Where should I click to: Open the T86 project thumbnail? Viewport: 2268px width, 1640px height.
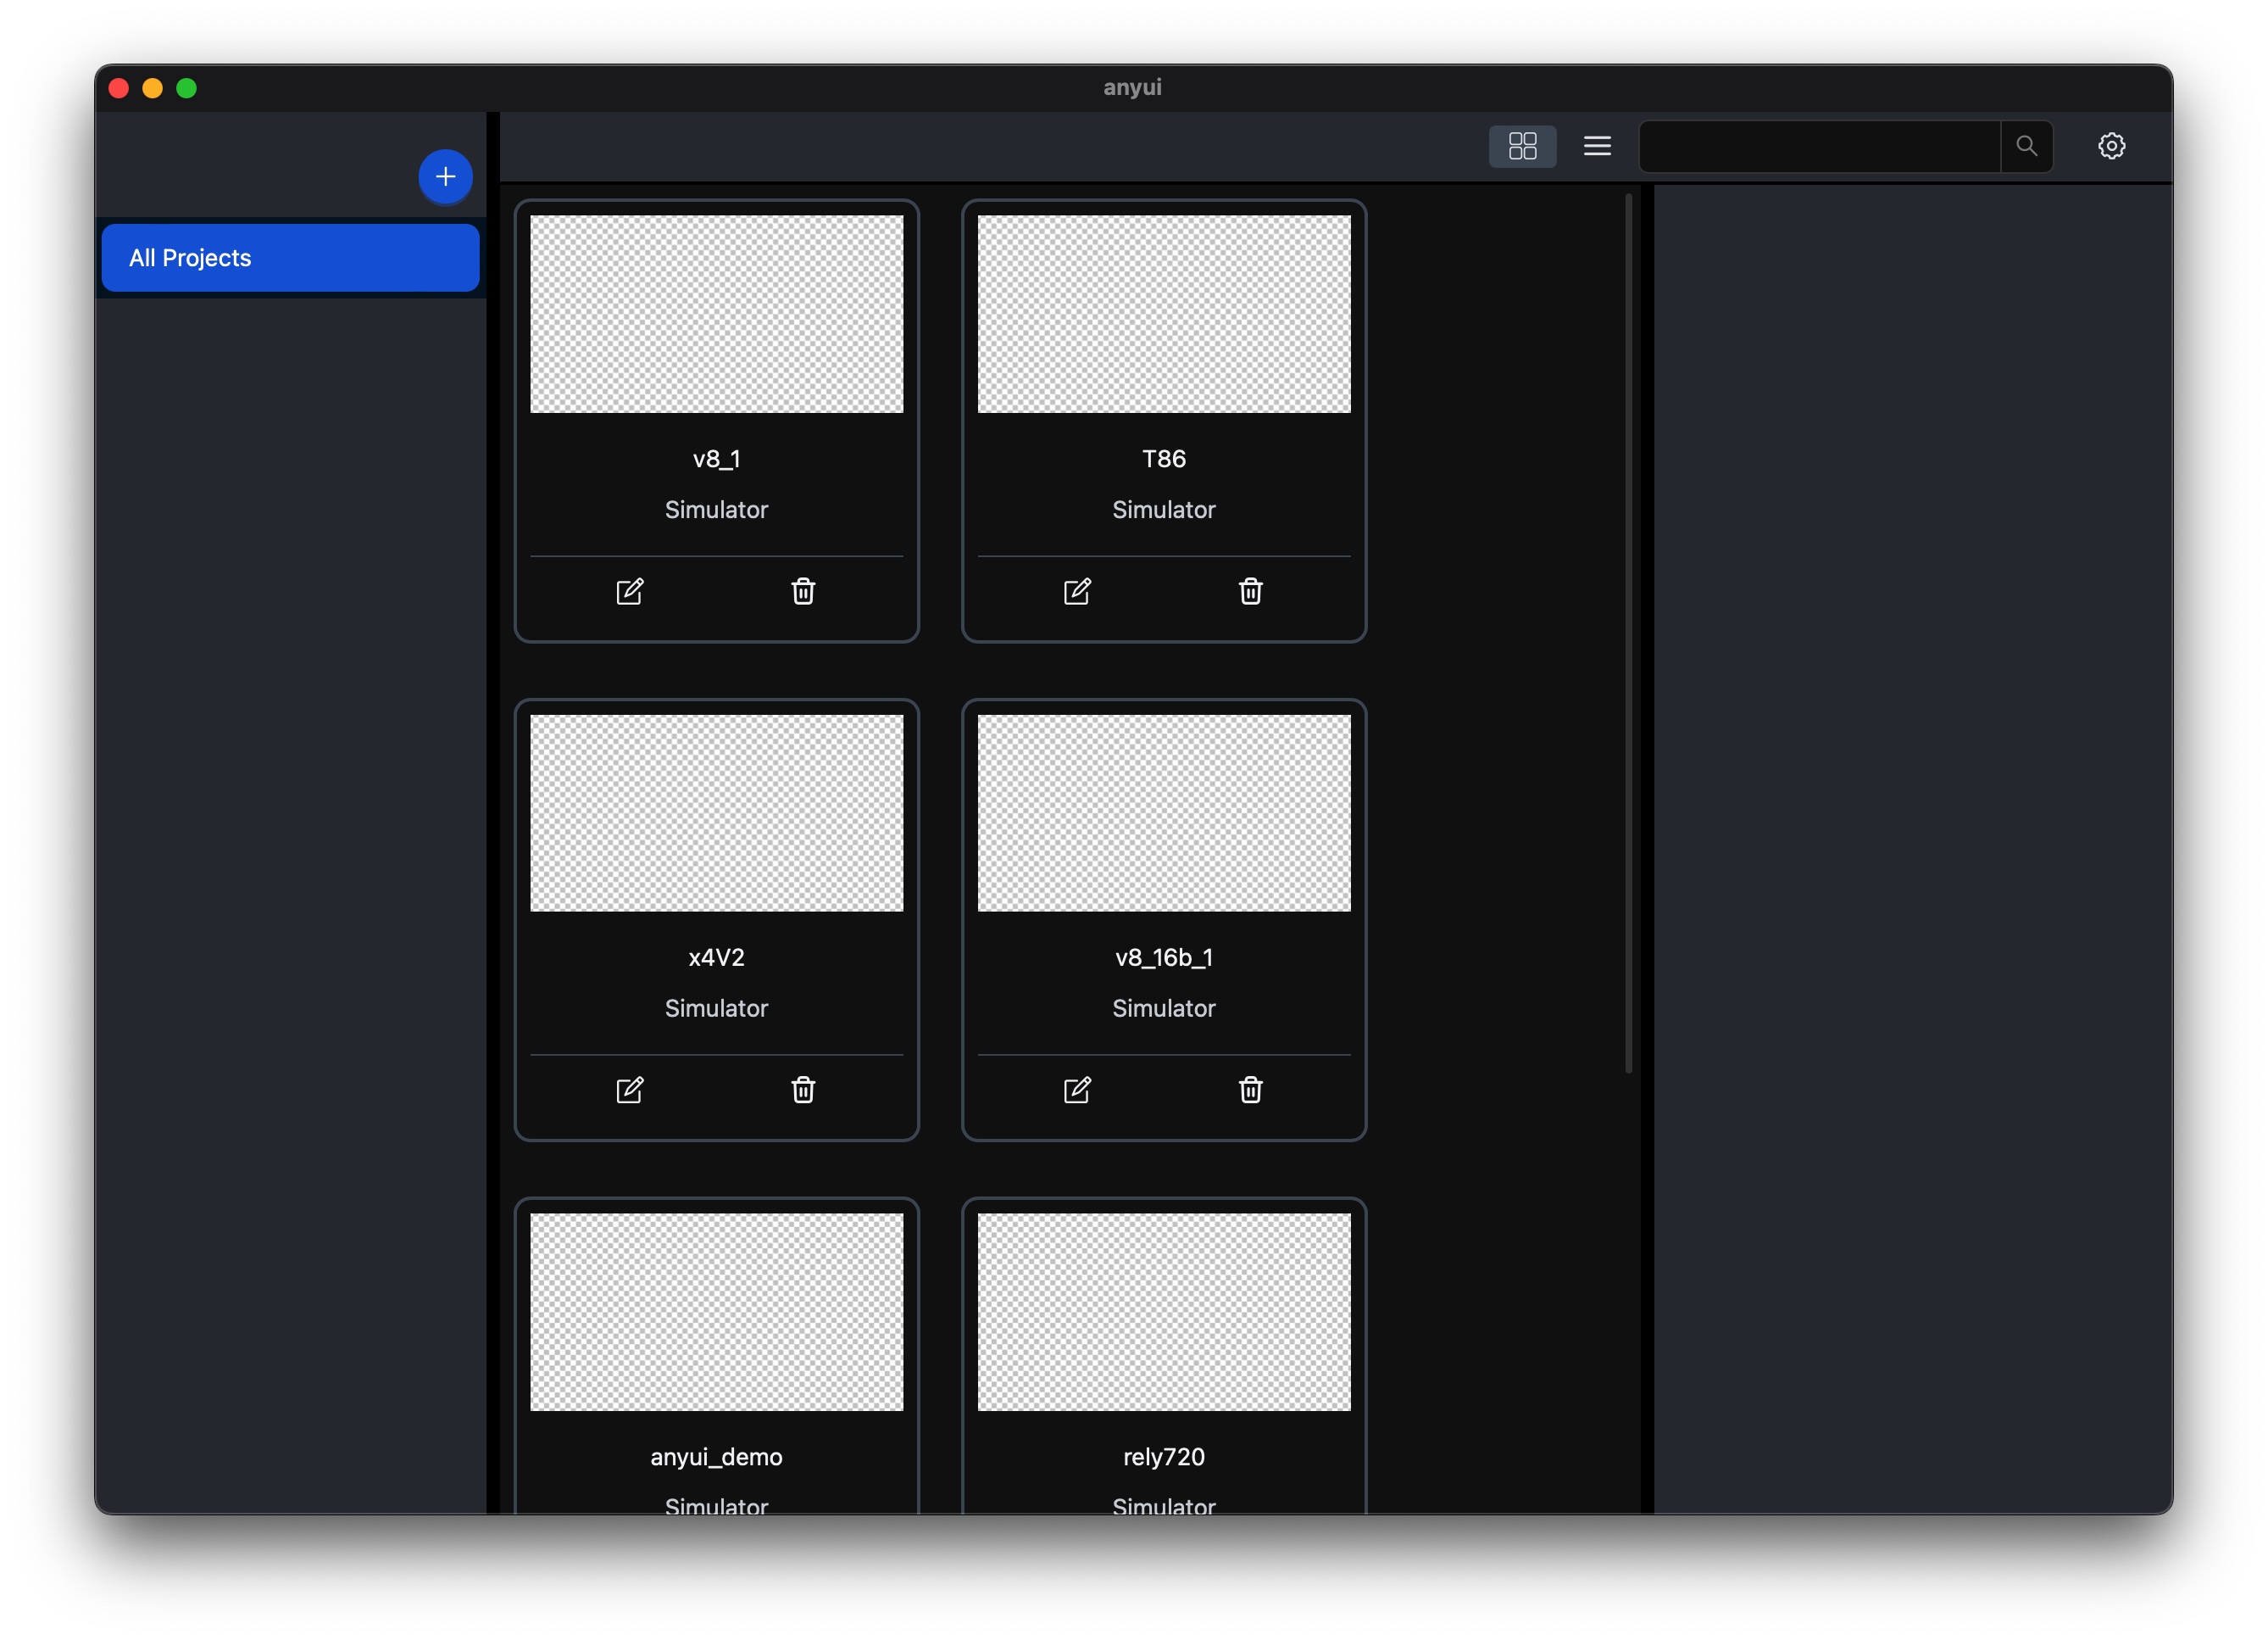tap(1163, 315)
